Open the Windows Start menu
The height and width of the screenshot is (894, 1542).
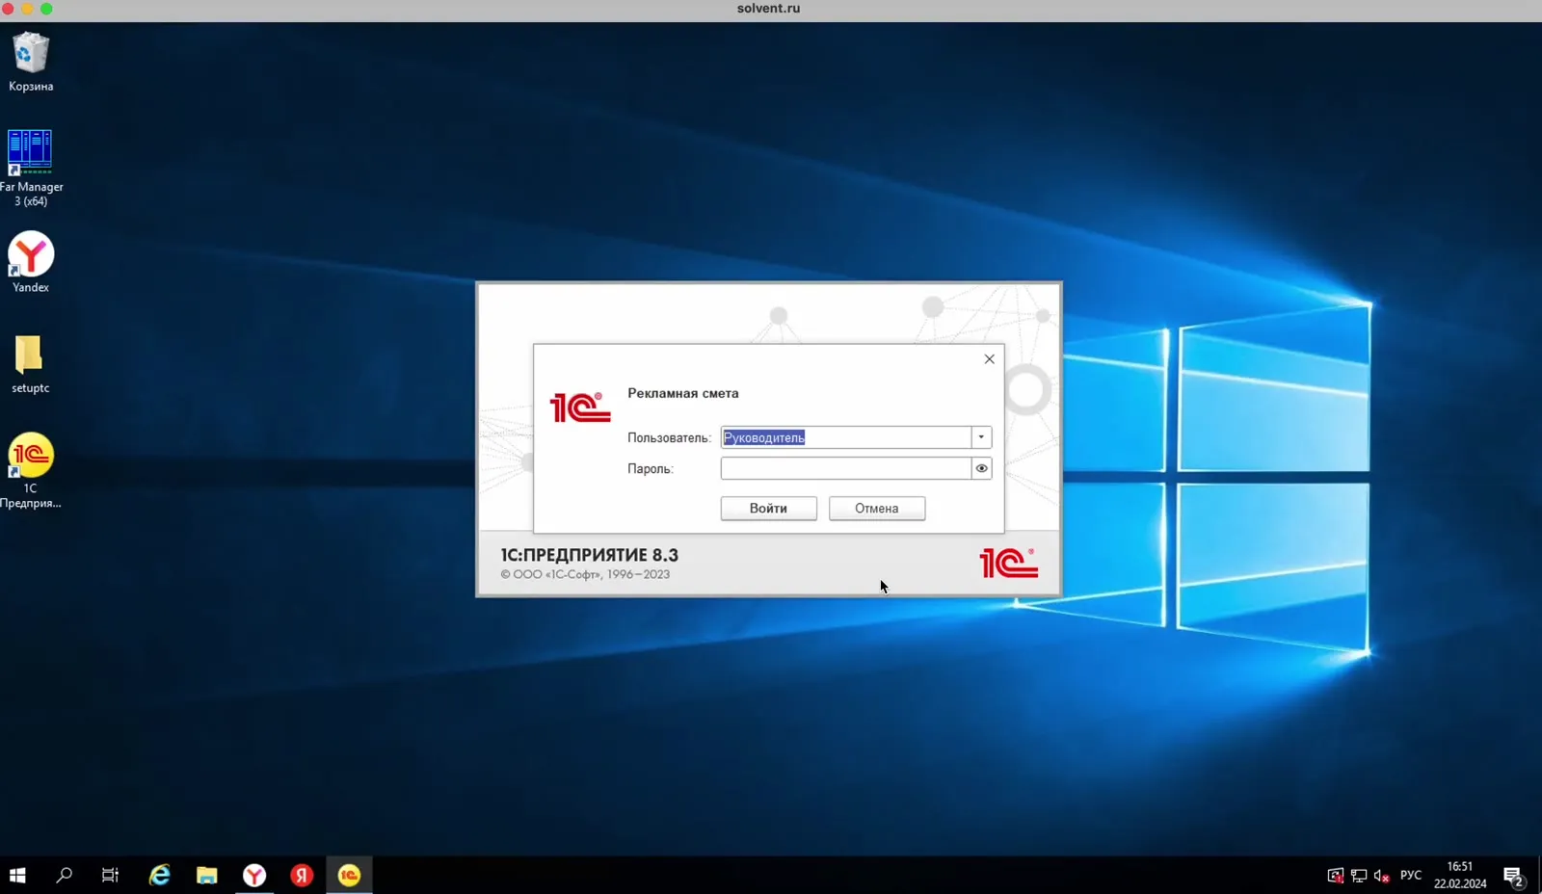coord(17,875)
